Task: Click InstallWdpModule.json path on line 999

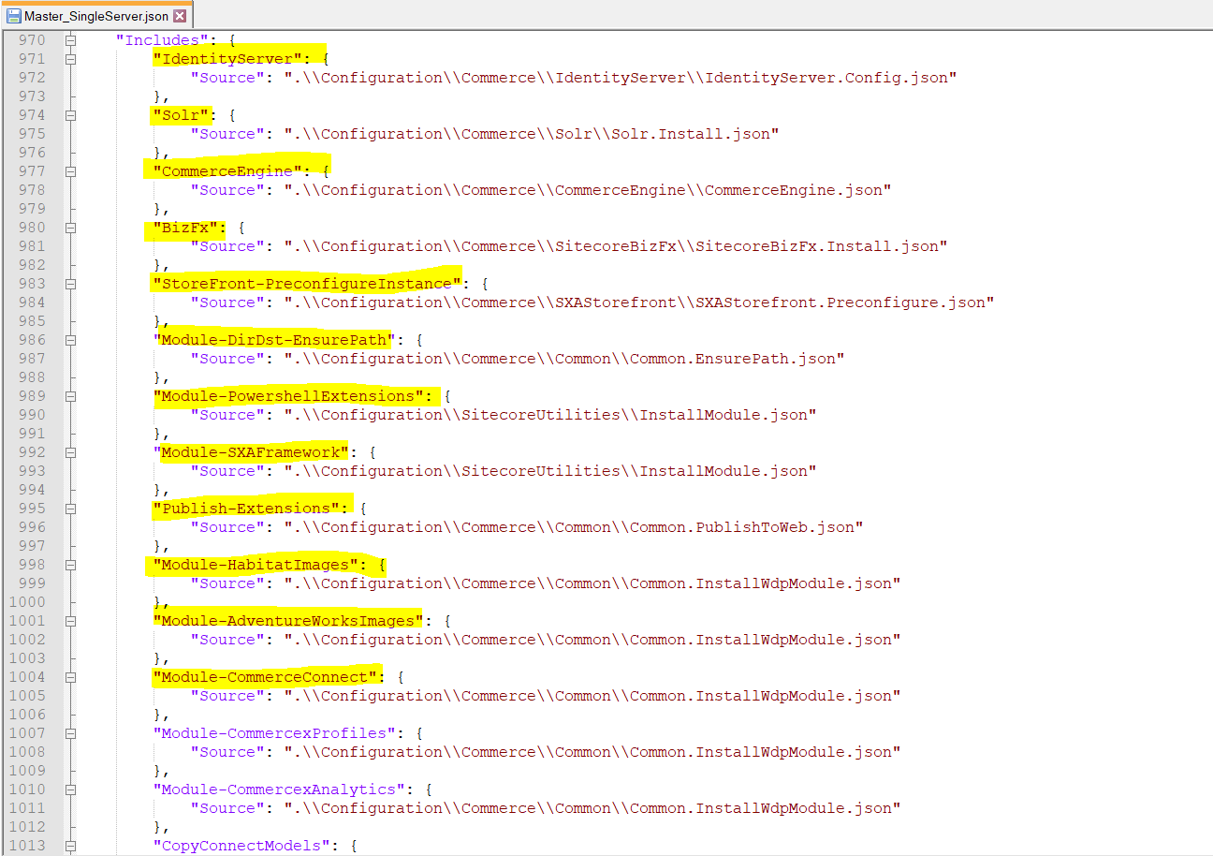Action: pos(592,583)
